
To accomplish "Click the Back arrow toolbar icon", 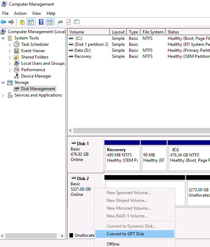I will (3, 22).
